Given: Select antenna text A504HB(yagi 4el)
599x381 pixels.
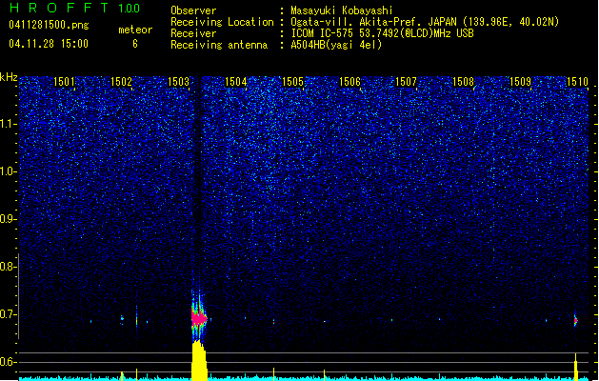Looking at the screenshot, I should [336, 45].
